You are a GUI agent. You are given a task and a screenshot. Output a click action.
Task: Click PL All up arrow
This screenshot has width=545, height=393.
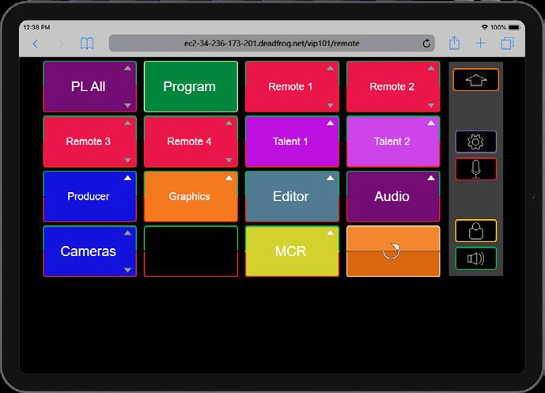pyautogui.click(x=127, y=68)
